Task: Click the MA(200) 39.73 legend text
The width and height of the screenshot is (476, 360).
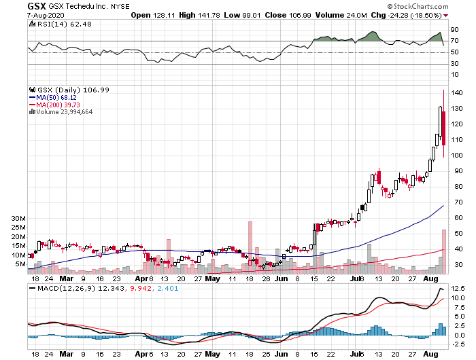Action: coord(58,105)
